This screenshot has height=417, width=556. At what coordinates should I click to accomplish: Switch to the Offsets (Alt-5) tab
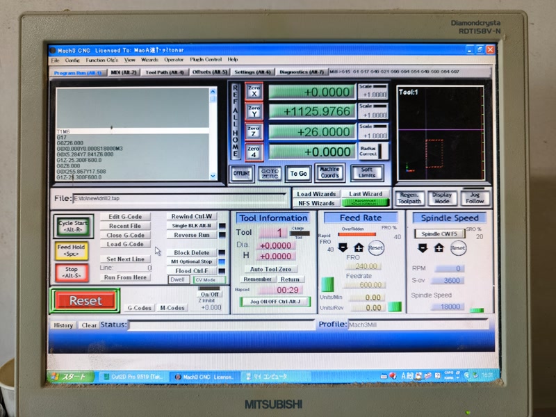pos(210,72)
